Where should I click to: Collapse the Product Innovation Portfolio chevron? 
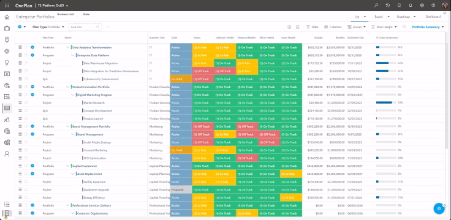(67, 87)
